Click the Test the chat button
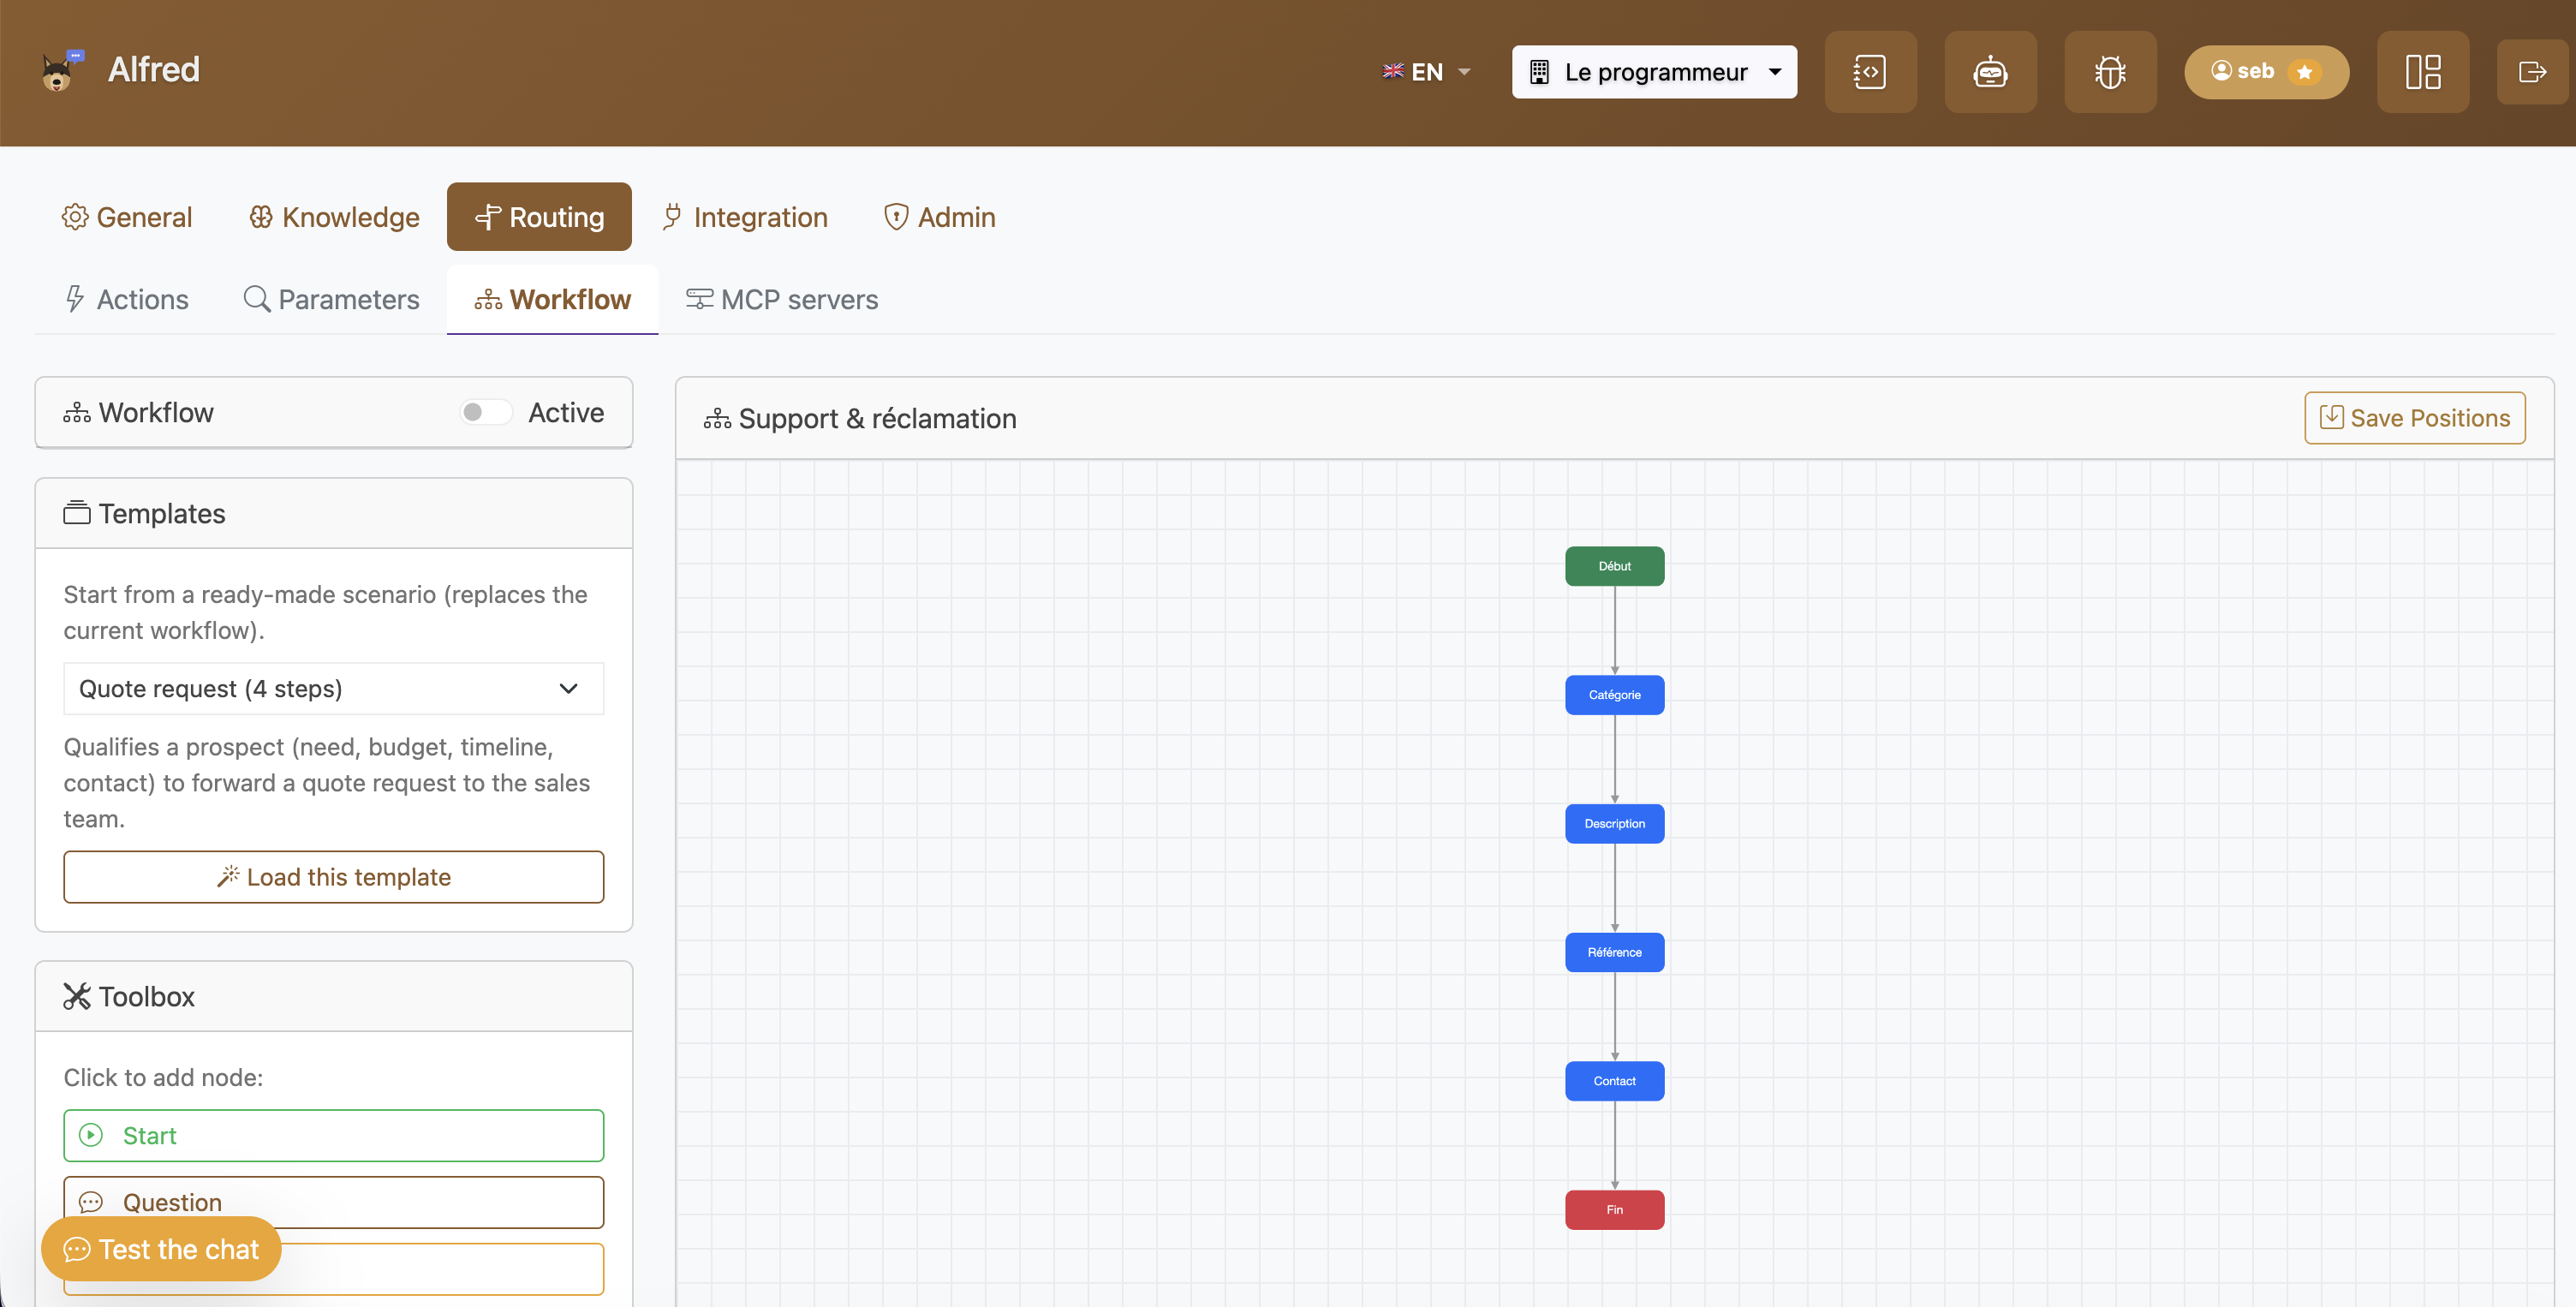Screen dimensions: 2576x1307 (x=161, y=1249)
